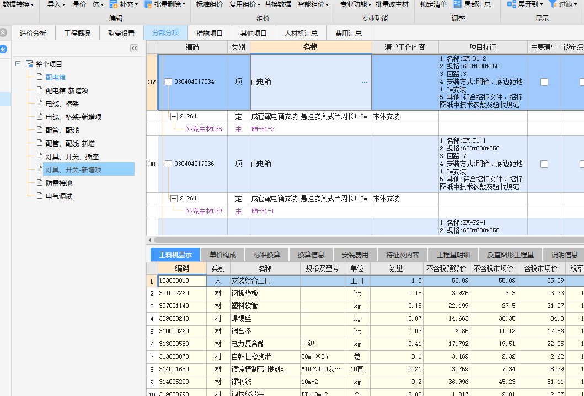Click the blue download arrow icon on left edge
Image resolution: width=584 pixels, height=396 pixels.
coord(3,48)
